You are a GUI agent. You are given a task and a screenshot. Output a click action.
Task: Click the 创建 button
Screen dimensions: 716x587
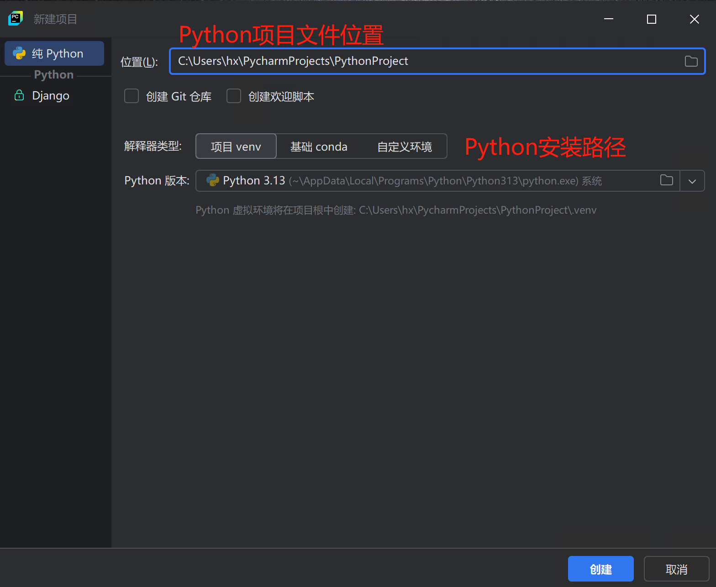click(x=600, y=569)
